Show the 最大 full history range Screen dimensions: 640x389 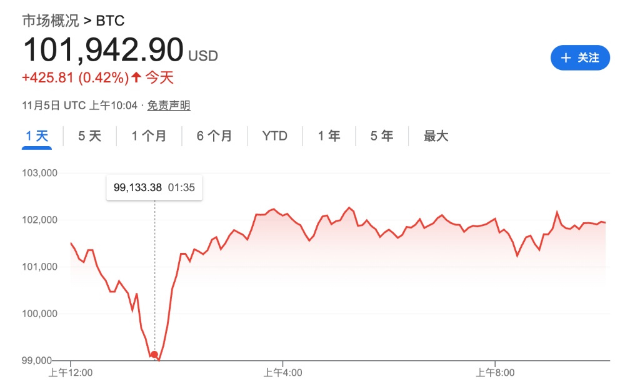pos(436,136)
